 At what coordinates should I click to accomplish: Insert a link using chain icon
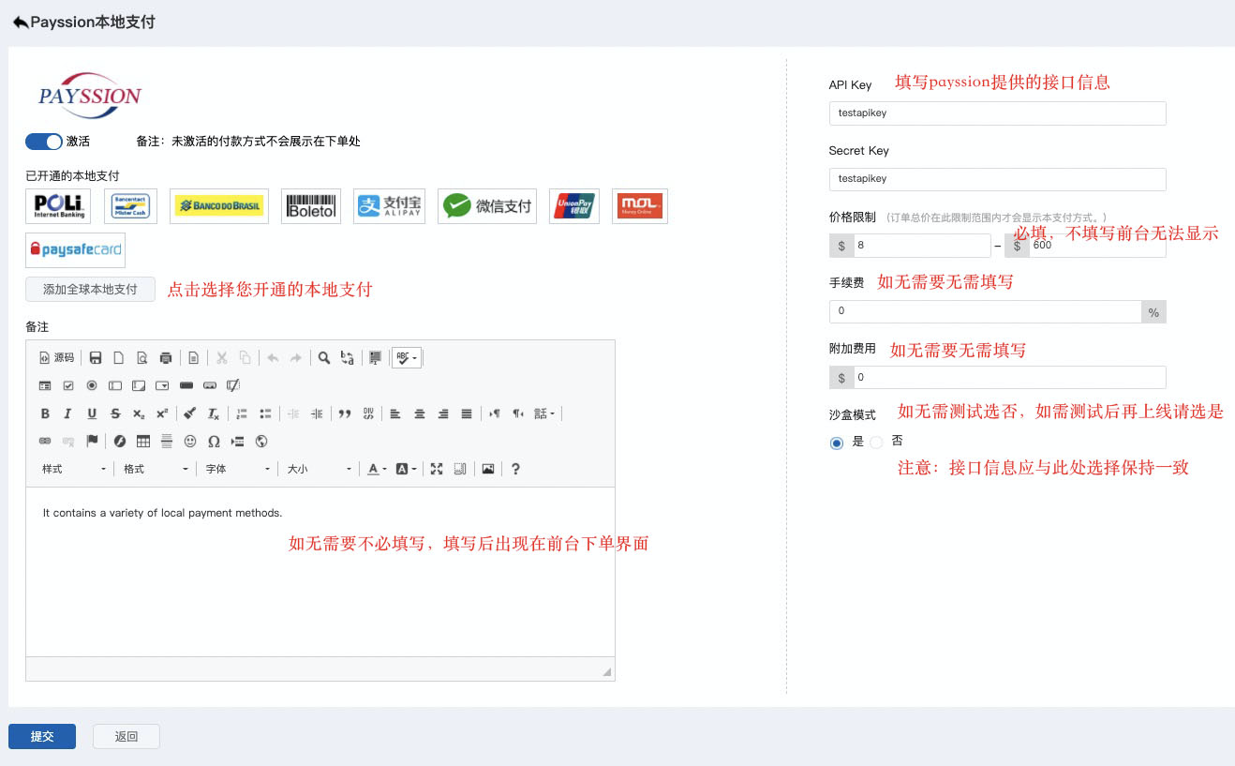tap(45, 441)
